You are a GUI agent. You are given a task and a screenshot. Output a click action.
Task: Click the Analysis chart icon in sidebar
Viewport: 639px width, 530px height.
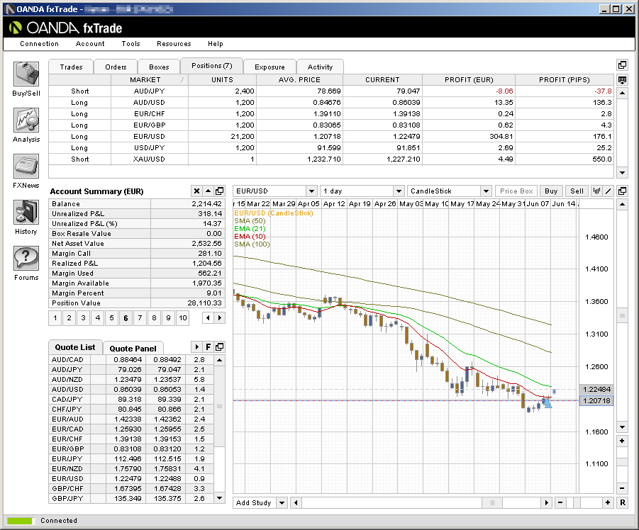click(x=26, y=120)
